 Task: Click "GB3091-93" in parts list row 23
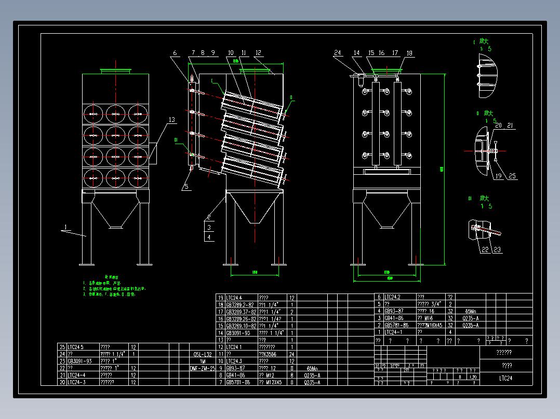(83, 361)
